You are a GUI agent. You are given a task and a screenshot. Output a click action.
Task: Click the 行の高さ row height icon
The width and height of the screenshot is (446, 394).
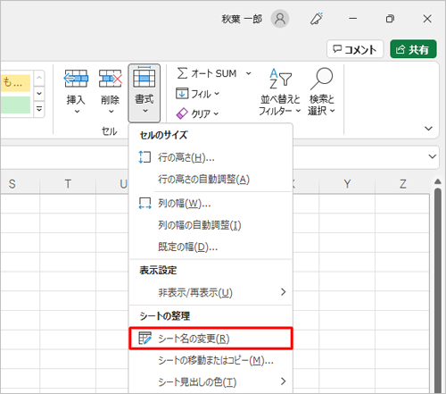tap(145, 157)
